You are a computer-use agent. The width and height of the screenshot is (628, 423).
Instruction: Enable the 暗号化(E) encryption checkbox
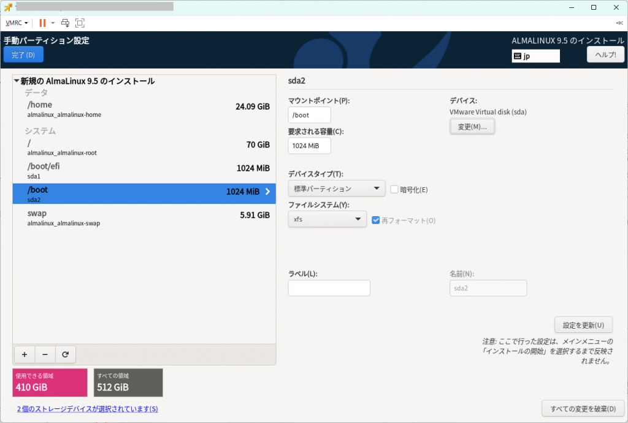[394, 190]
